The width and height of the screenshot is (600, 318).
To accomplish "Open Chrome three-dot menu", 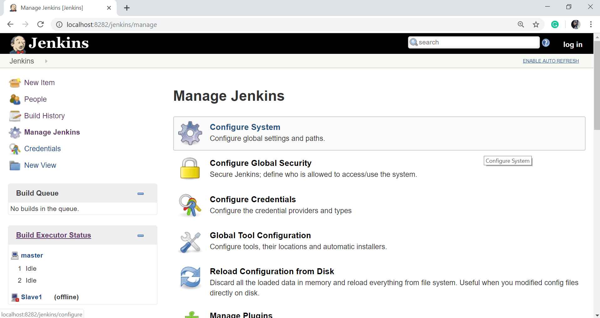I will 591,24.
